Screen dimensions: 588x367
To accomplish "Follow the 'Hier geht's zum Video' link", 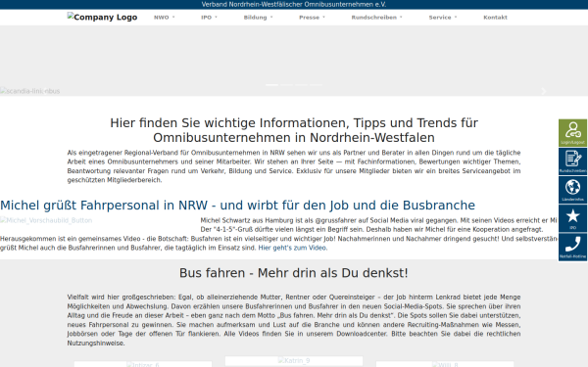I will coord(292,248).
